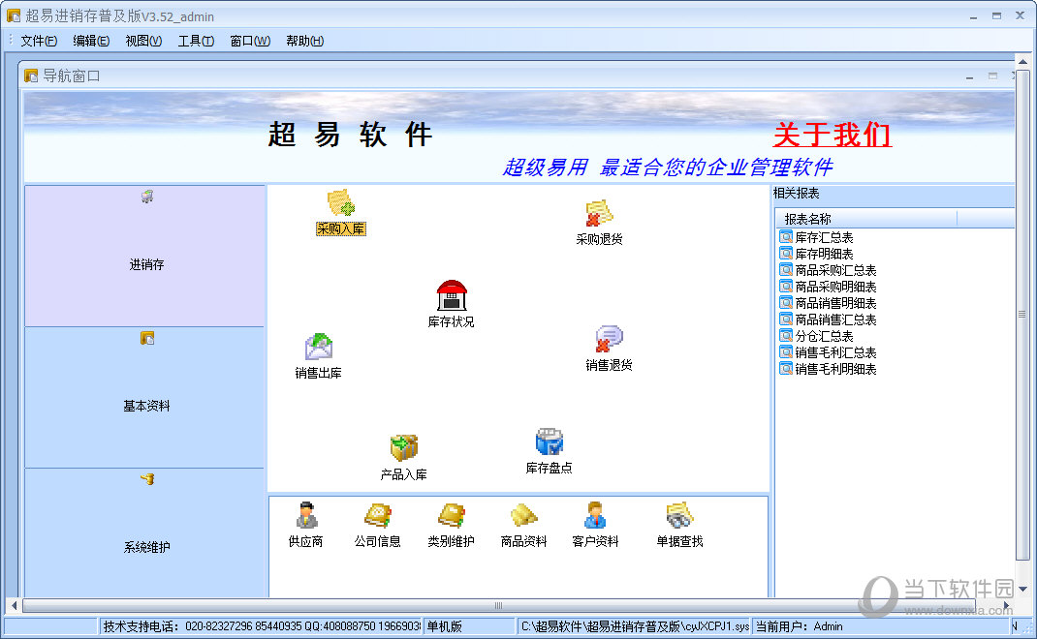Open the 视图(V) menu
The width and height of the screenshot is (1037, 639).
tap(143, 41)
